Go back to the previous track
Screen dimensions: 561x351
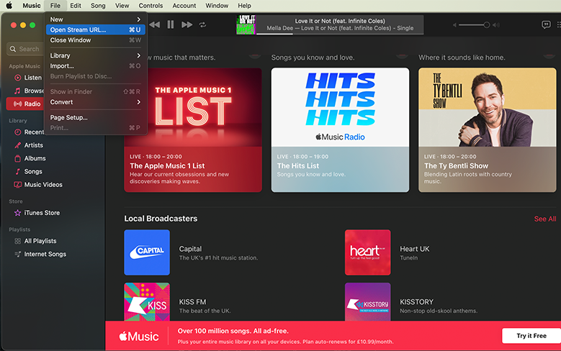pyautogui.click(x=154, y=24)
